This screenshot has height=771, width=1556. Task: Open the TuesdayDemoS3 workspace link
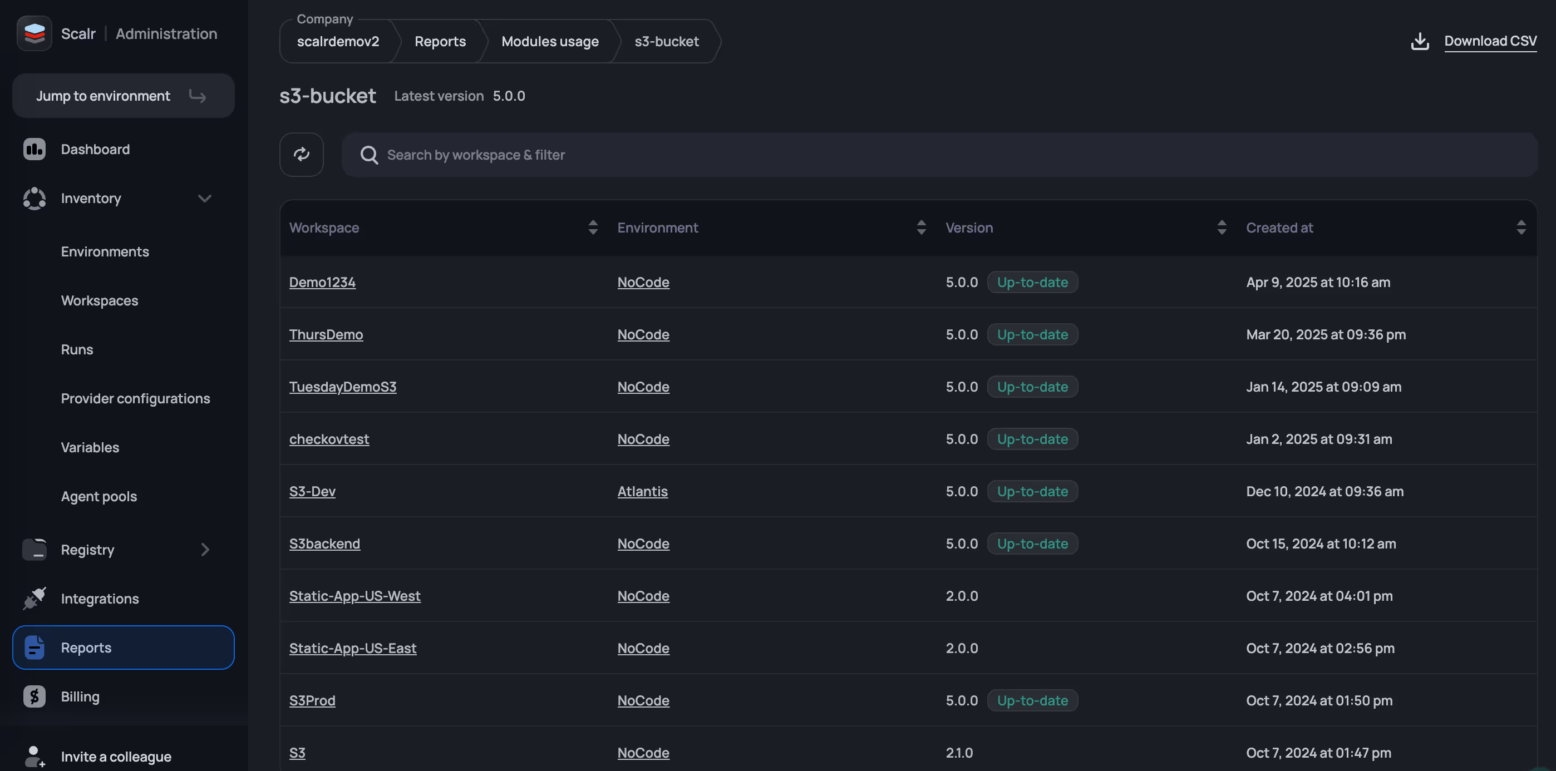(x=342, y=387)
